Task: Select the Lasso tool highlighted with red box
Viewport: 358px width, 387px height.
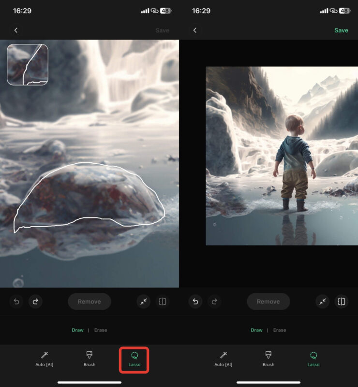Action: [134, 359]
